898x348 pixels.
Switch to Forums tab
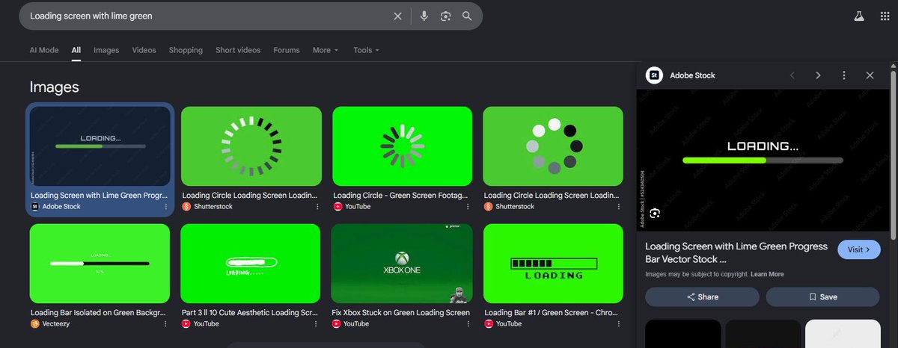[287, 50]
